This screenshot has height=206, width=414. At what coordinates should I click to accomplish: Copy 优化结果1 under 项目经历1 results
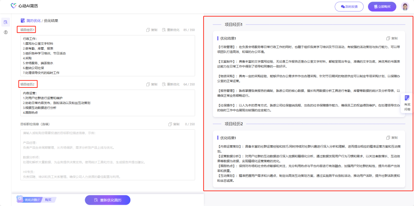click(392, 38)
